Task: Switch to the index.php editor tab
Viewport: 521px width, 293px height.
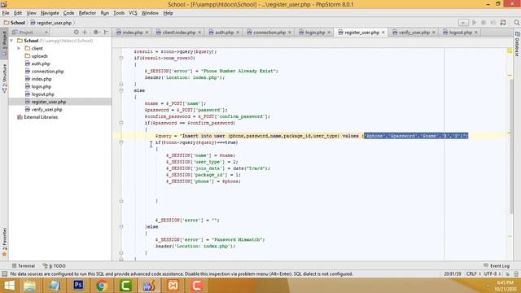Action: (x=132, y=33)
